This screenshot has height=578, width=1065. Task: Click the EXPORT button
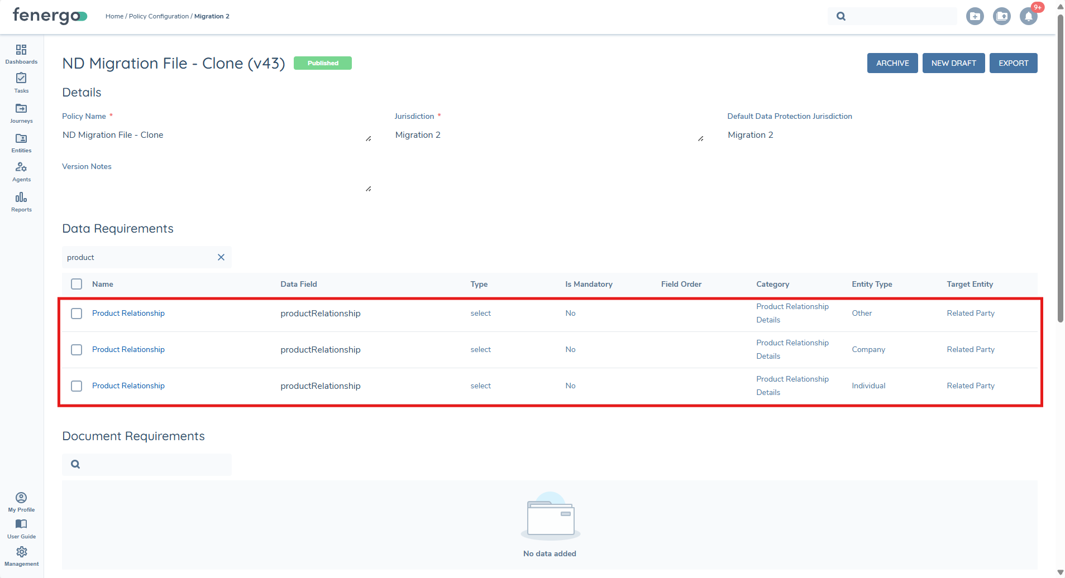[1013, 62]
